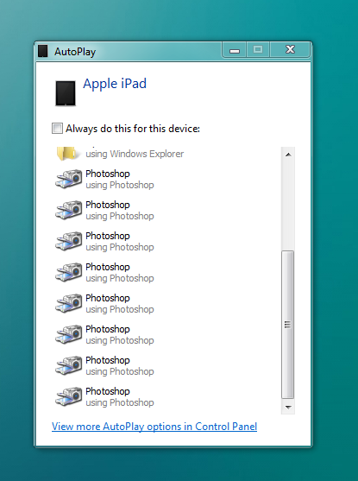Screen dimensions: 358x481
Task: Click the second Photoshop camera icon
Action: [69, 210]
